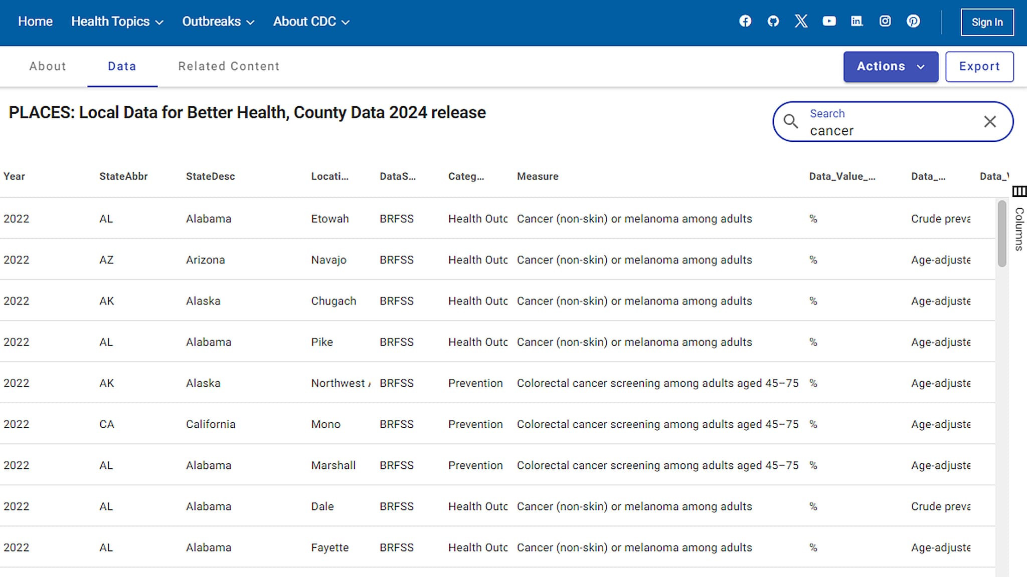Click the Sign In button

pos(987,21)
